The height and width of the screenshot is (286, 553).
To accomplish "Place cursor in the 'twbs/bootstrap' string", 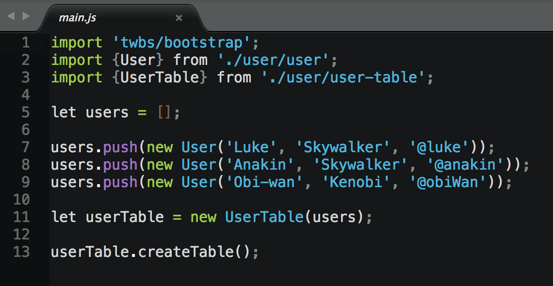I will 181,43.
